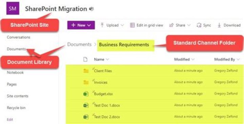Image resolution: width=244 pixels, height=124 pixels.
Task: Open the New dropdown button
Action: [81, 25]
